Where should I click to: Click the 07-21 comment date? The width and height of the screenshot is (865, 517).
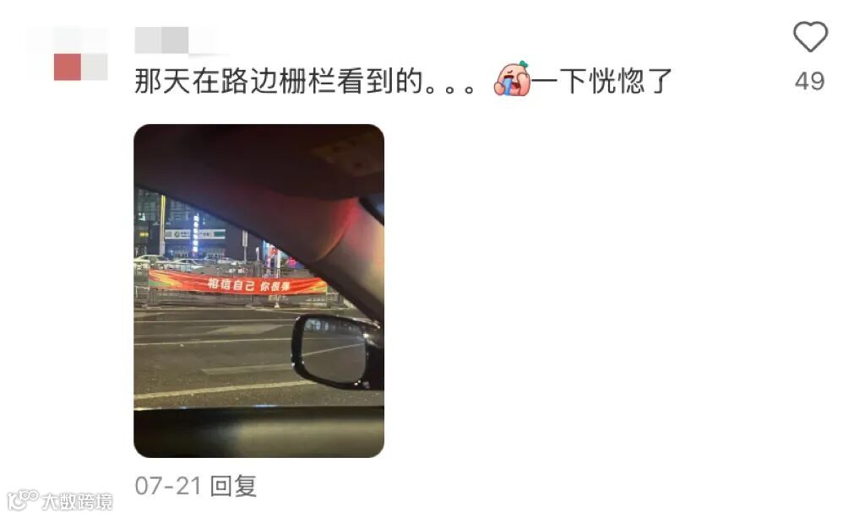(x=168, y=486)
